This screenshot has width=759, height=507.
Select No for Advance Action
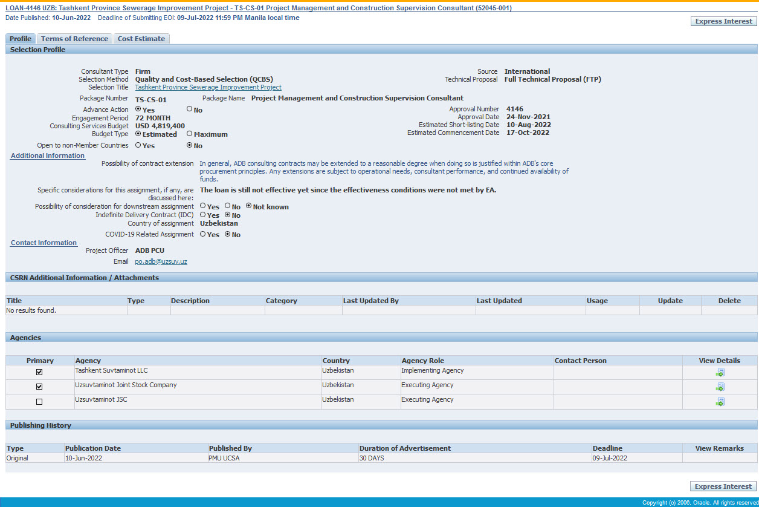click(190, 110)
